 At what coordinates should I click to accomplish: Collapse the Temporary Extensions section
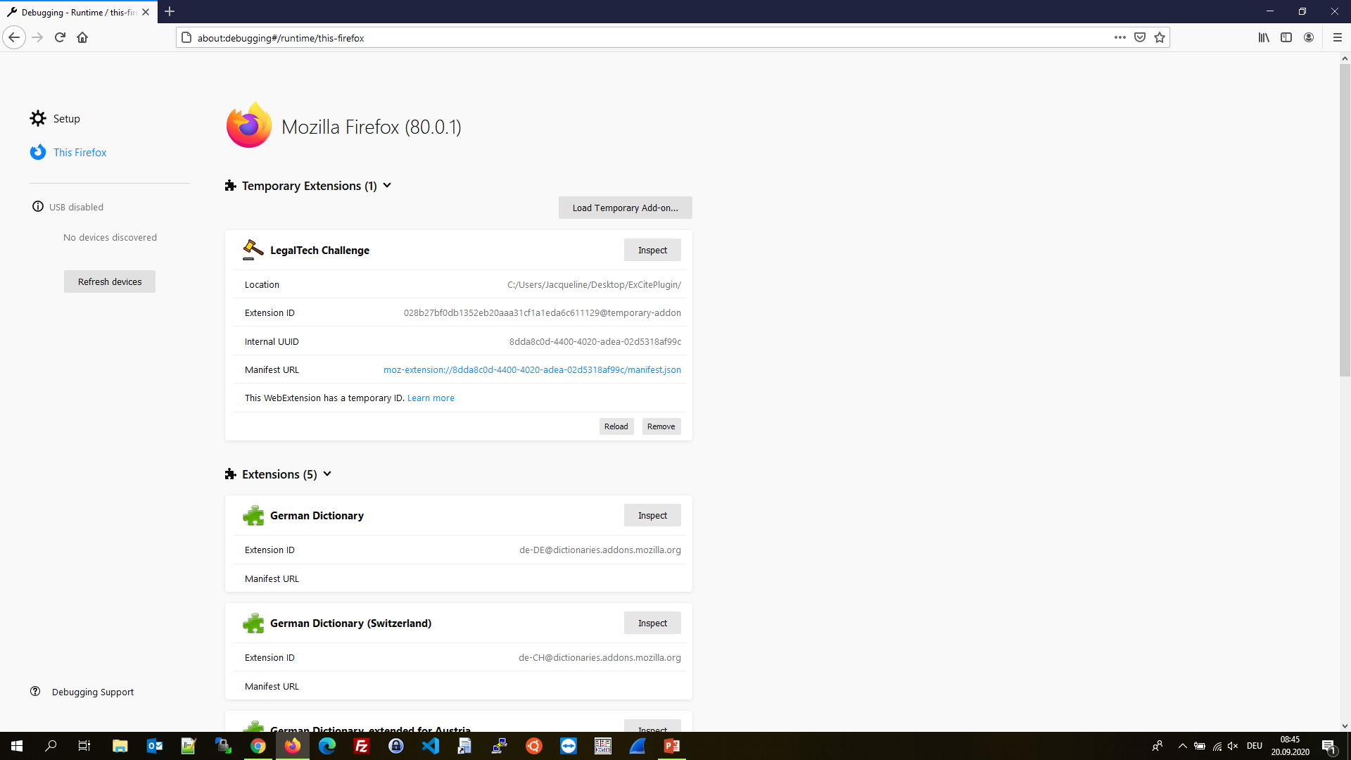pyautogui.click(x=387, y=186)
